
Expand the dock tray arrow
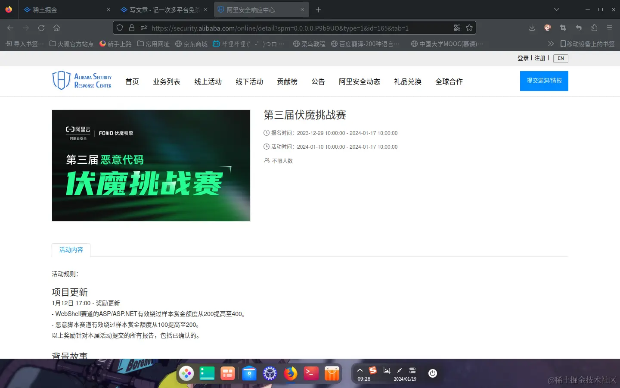coord(360,369)
